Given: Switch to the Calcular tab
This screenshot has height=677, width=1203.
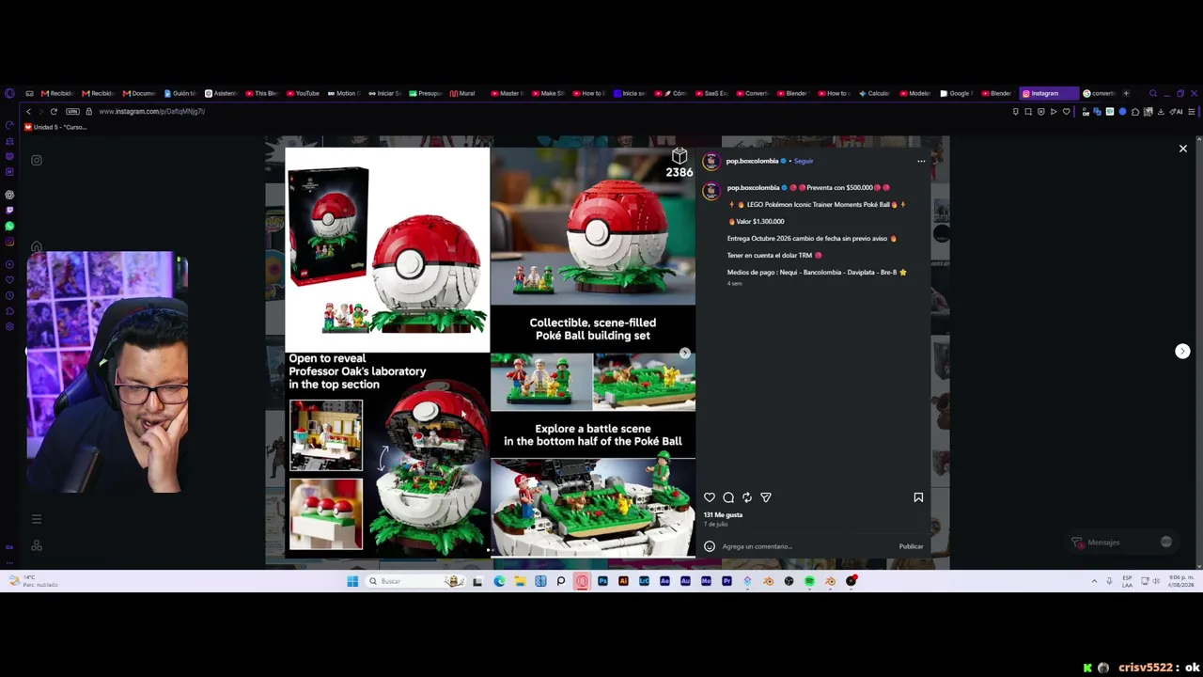Looking at the screenshot, I should point(874,93).
